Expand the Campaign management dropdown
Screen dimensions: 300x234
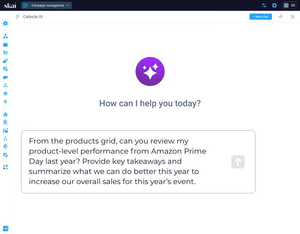pyautogui.click(x=46, y=5)
